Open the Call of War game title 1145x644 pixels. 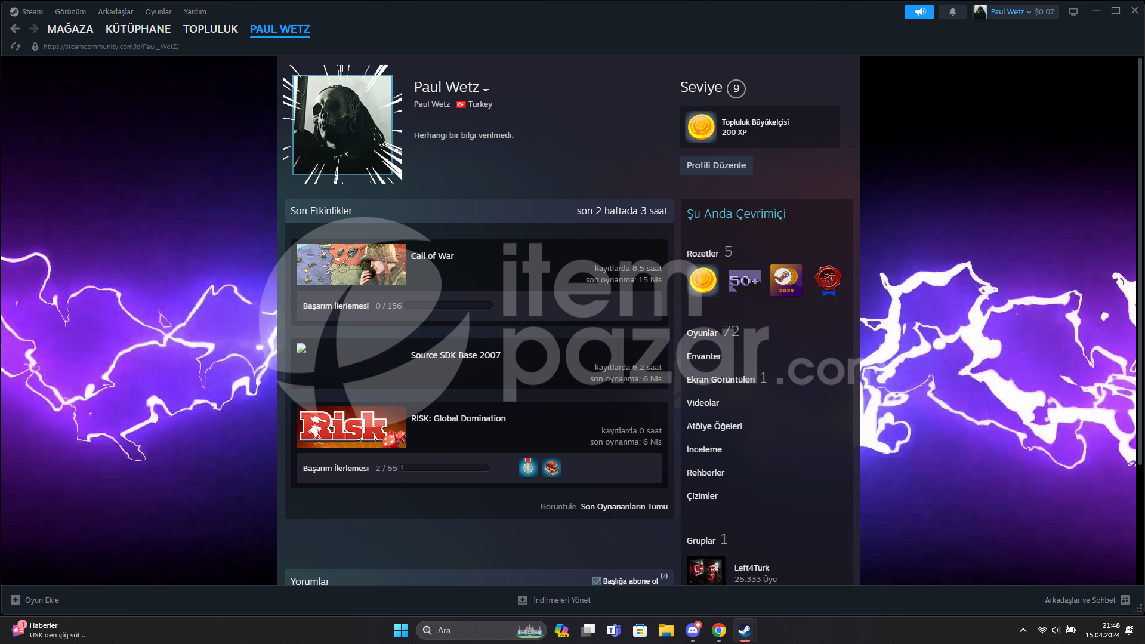433,255
